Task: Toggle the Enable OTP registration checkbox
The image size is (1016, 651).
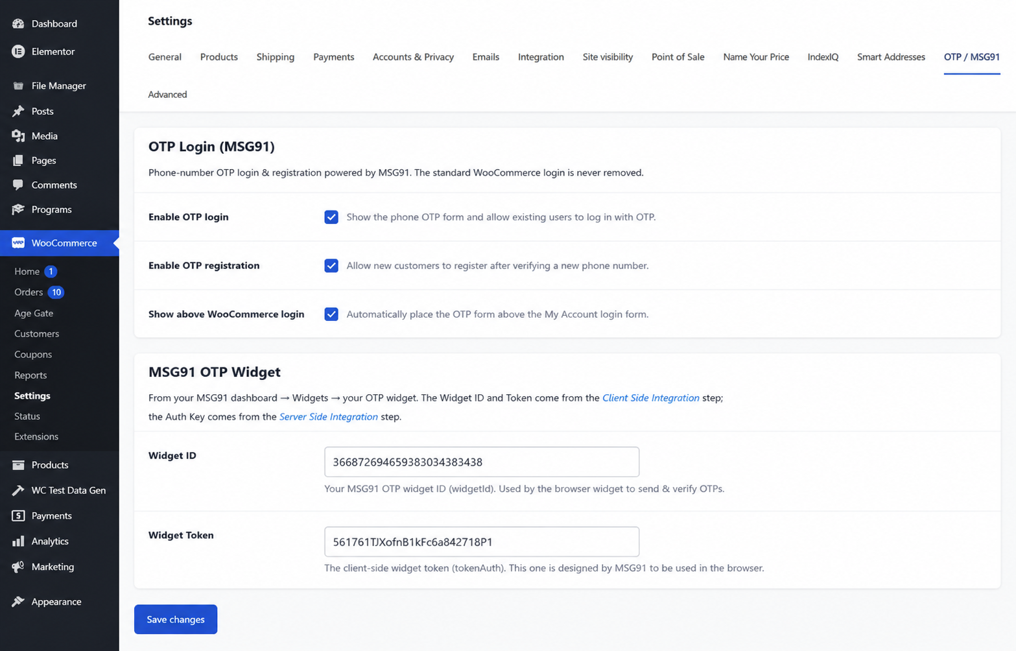Action: click(331, 266)
